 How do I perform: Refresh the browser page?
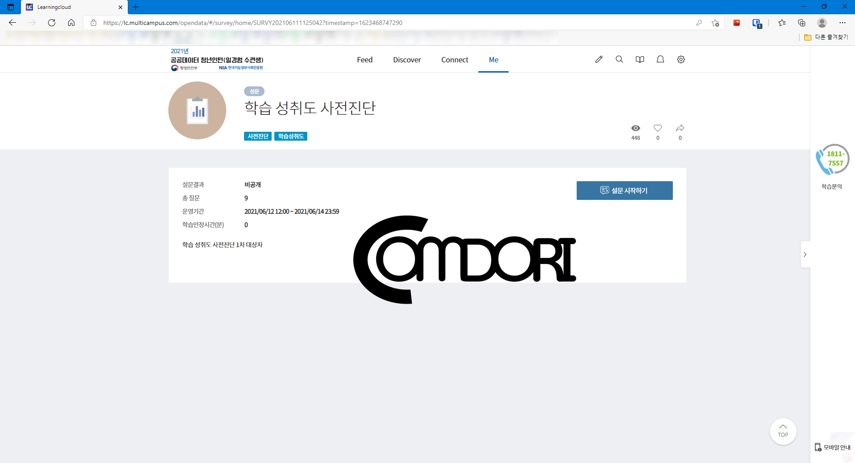coord(52,23)
